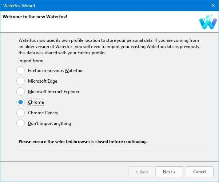Click the 'Welcome to the new Waterfox!' heading
The height and width of the screenshot is (182, 219).
(x=35, y=17)
